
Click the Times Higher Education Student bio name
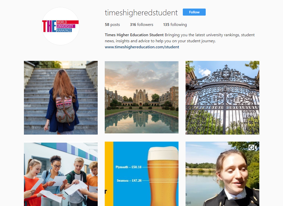coord(134,35)
